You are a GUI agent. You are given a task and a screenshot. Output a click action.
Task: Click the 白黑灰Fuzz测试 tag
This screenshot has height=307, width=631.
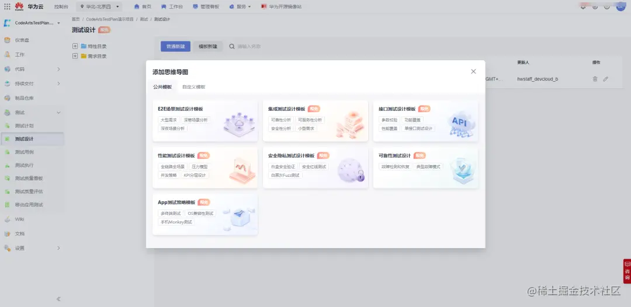tap(285, 175)
